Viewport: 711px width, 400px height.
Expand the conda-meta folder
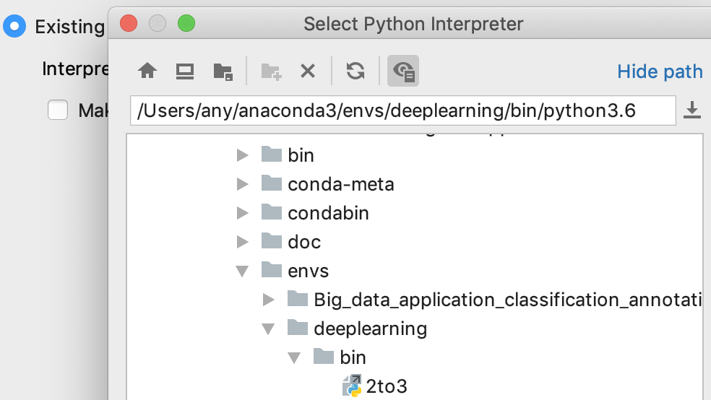coord(244,184)
